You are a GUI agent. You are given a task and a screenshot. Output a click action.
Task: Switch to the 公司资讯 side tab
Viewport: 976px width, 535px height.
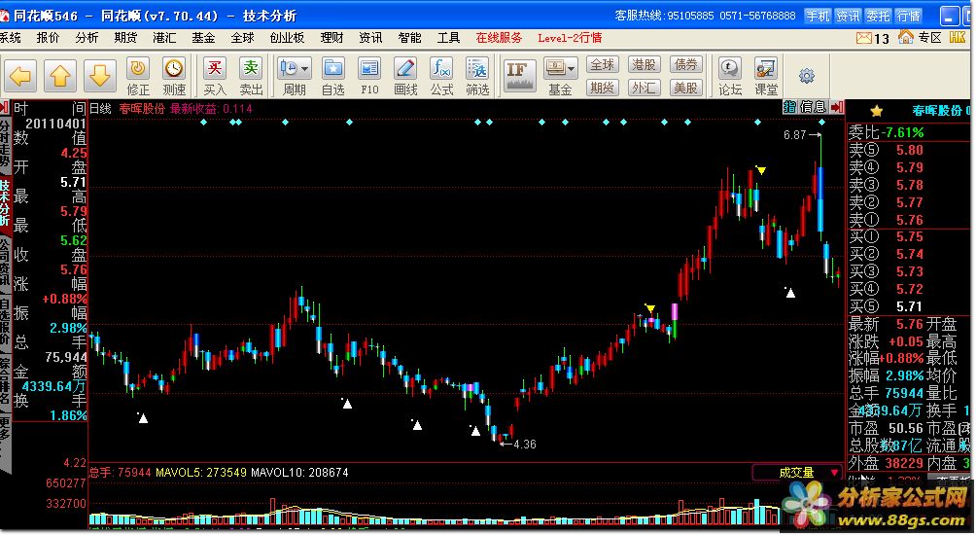[x=5, y=264]
